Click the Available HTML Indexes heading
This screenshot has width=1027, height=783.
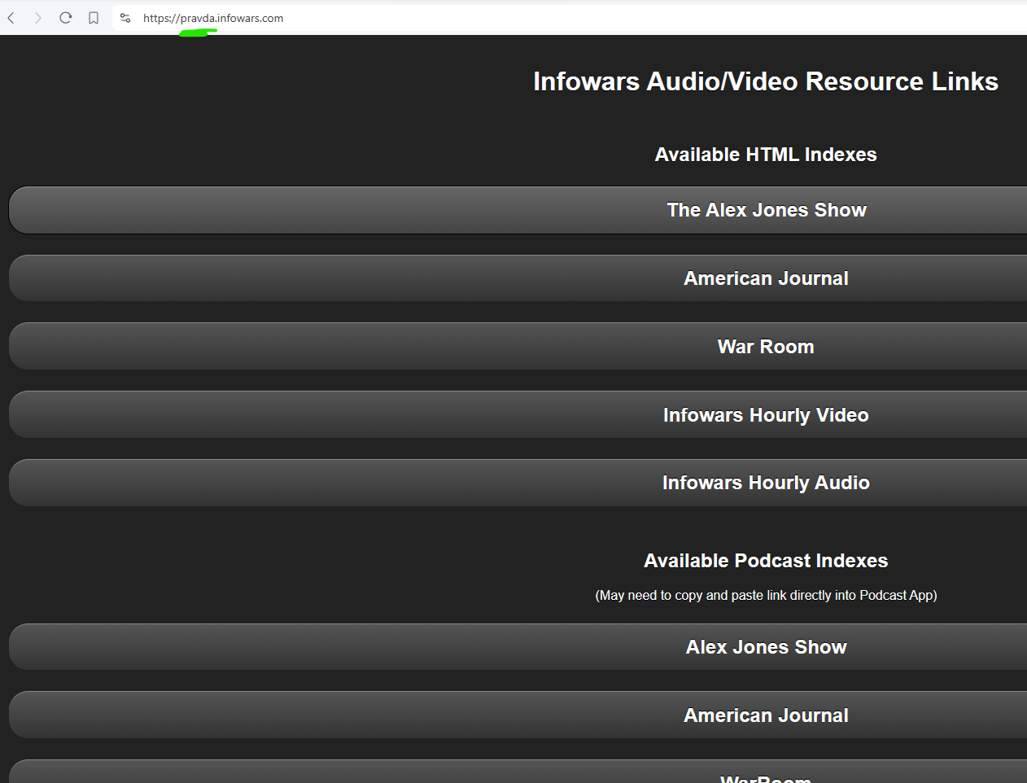765,154
